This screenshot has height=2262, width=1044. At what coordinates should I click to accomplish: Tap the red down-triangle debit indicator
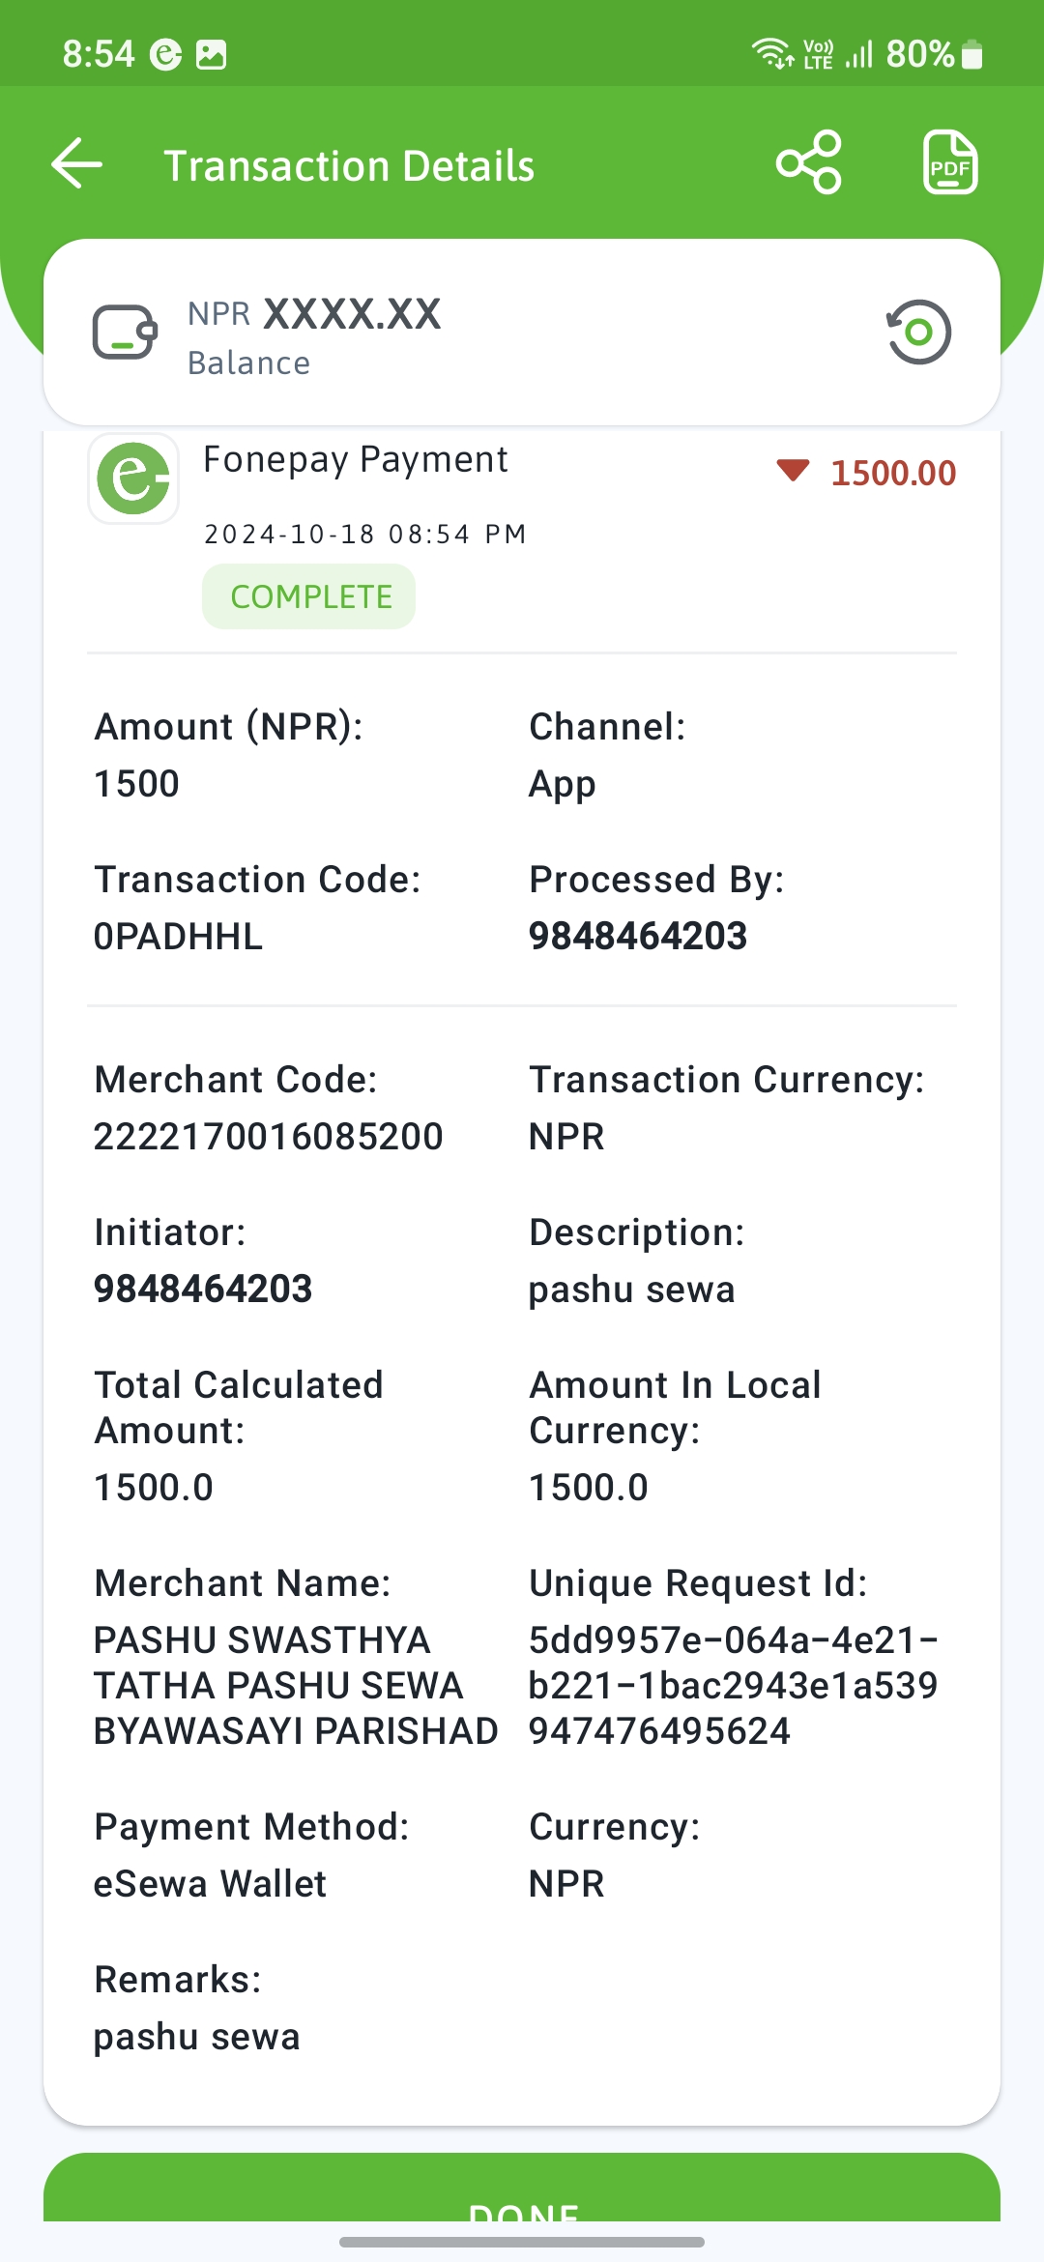pos(793,472)
